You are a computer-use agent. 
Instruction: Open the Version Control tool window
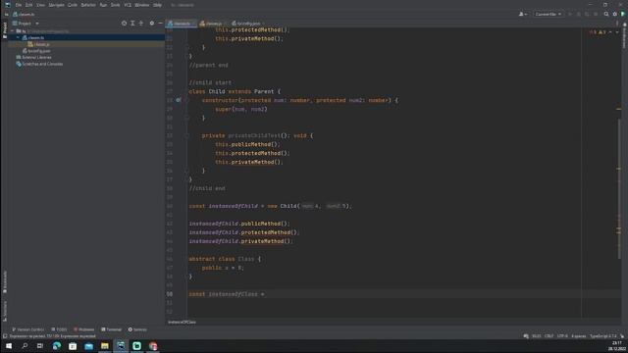[27, 329]
